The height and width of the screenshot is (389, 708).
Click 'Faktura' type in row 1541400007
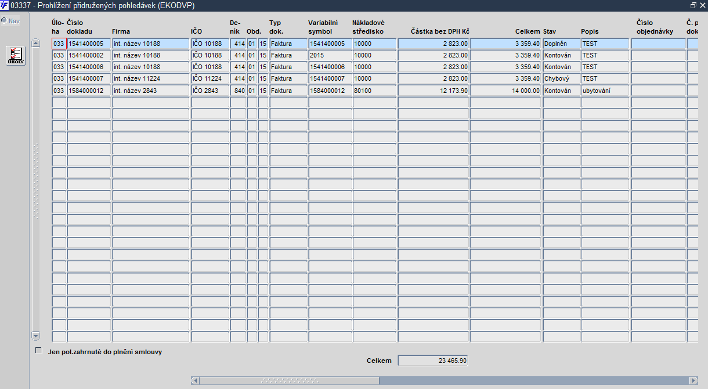click(x=288, y=78)
